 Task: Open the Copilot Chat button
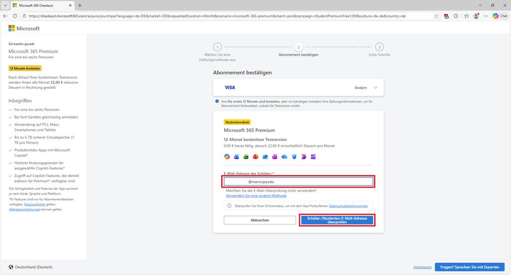pyautogui.click(x=500, y=16)
